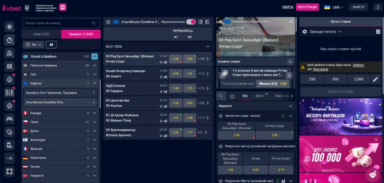384x183 pixels.
Task: Switch to the Лайв (107) tab
Action: click(x=41, y=34)
